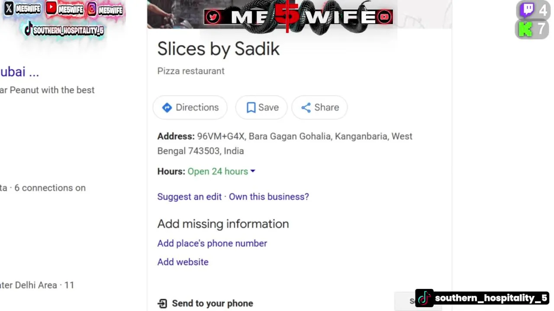Click the green Kick logo icon
Screen dimensions: 554x311
click(525, 29)
